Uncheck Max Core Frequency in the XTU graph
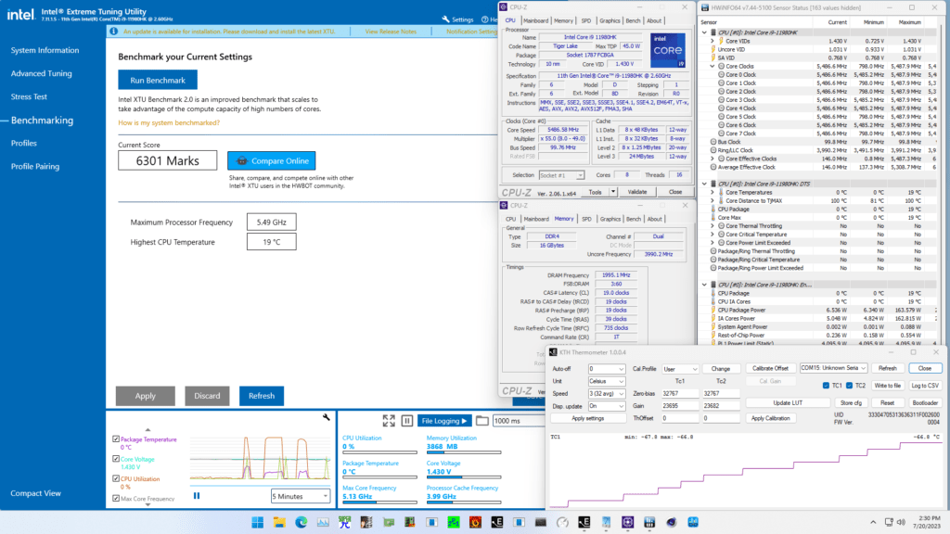Viewport: 950px width, 534px height. (x=116, y=498)
